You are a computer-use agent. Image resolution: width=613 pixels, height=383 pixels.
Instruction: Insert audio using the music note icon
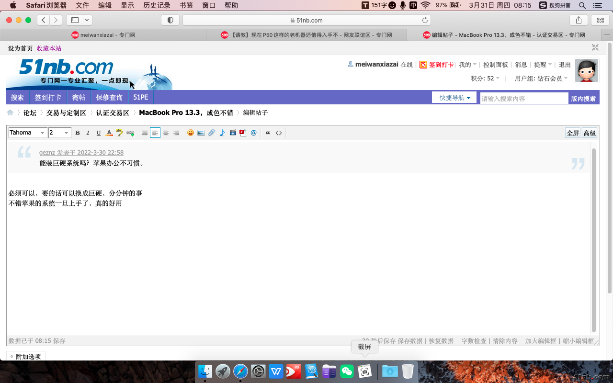coord(222,133)
